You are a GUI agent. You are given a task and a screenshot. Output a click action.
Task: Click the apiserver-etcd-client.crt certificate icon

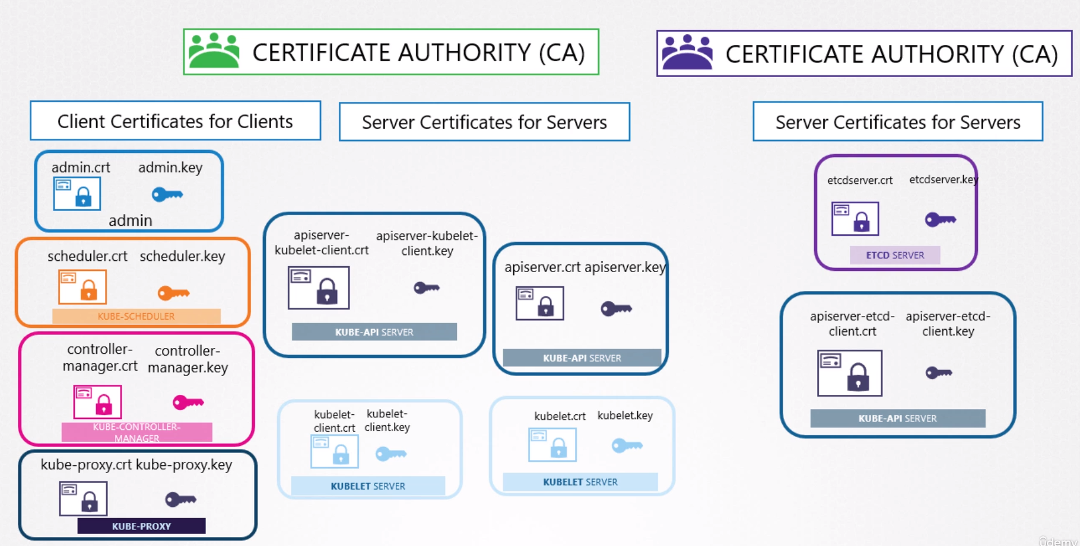[x=849, y=373]
